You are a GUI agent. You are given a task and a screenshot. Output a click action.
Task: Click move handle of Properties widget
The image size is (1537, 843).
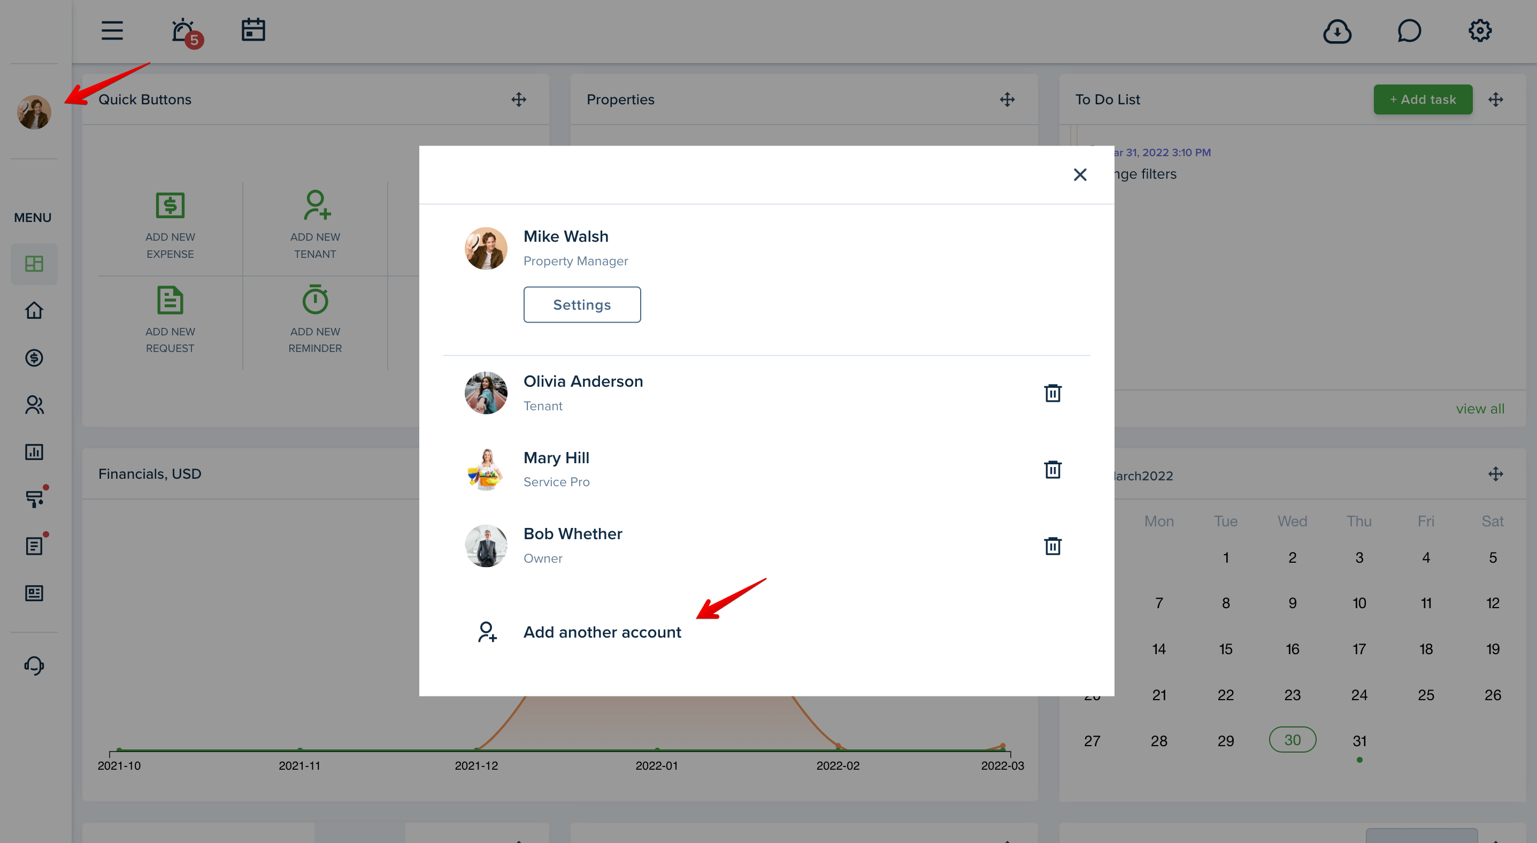tap(1007, 99)
